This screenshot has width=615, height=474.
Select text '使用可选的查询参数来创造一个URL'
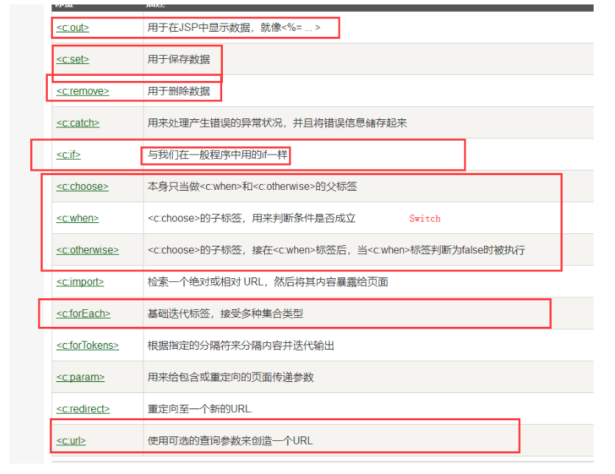click(x=230, y=441)
